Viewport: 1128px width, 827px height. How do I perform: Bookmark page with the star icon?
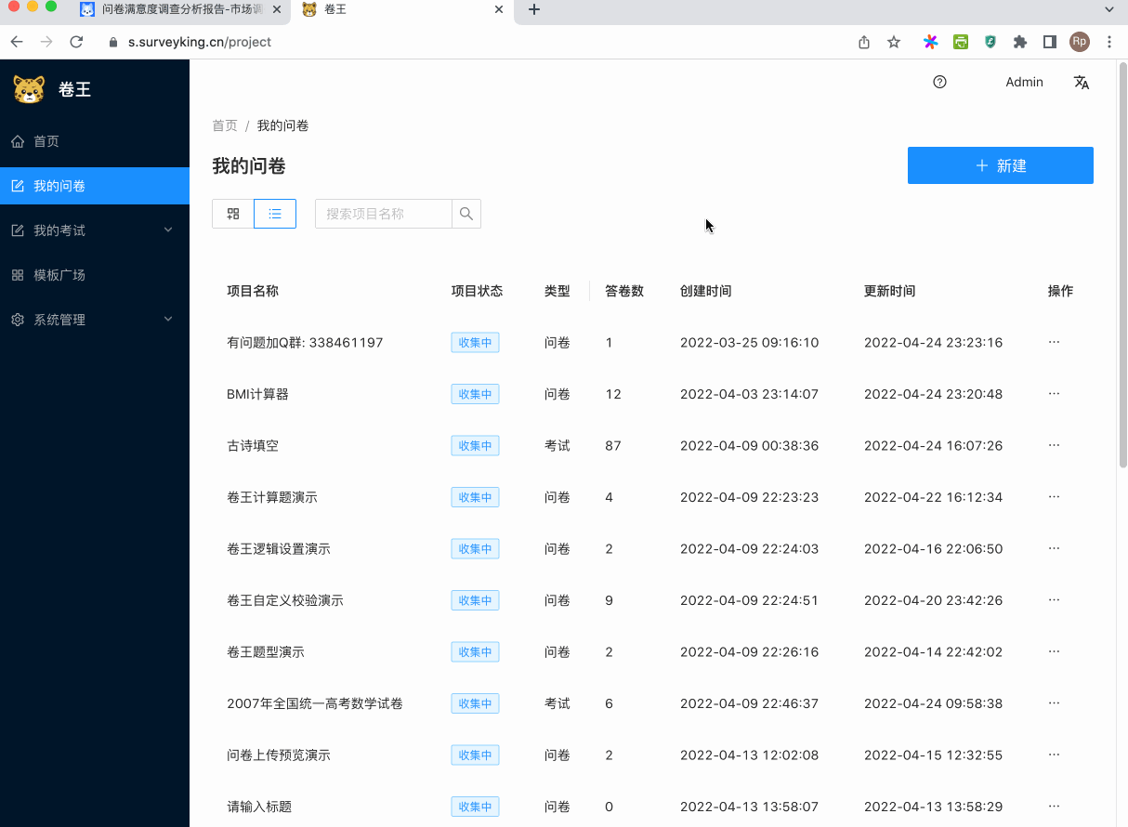[x=894, y=42]
